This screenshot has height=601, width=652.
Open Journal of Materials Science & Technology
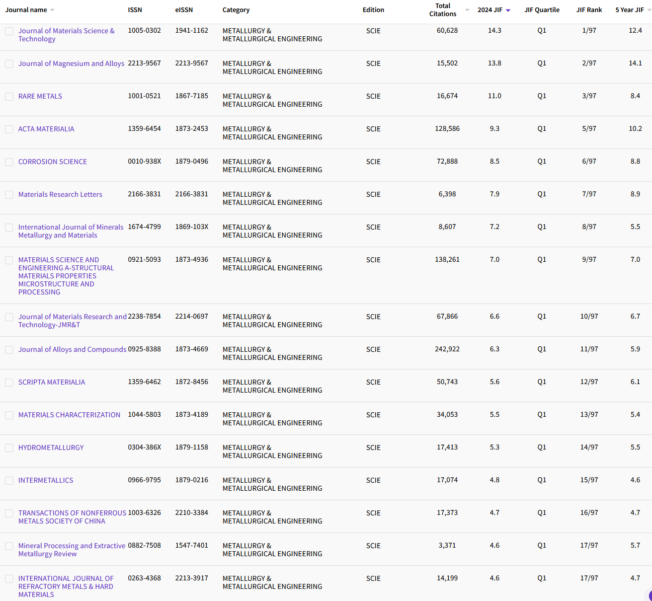pos(66,35)
